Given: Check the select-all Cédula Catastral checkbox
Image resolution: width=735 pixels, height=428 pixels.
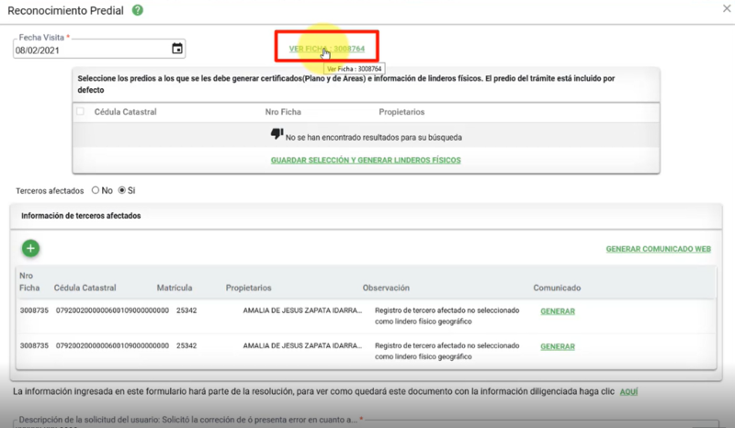Looking at the screenshot, I should 81,111.
